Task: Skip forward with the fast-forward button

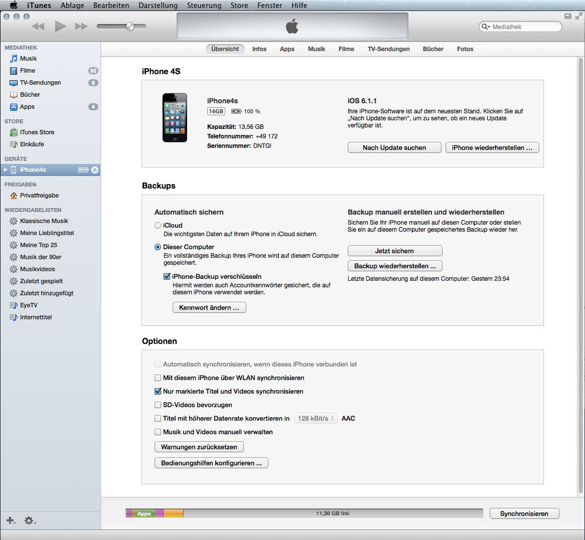Action: pyautogui.click(x=81, y=27)
